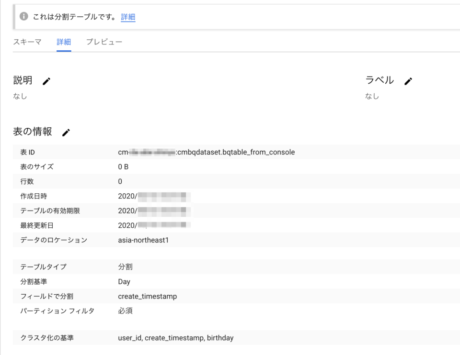Click the パーティション フィルタ value 必須
The height and width of the screenshot is (355, 460).
click(125, 311)
